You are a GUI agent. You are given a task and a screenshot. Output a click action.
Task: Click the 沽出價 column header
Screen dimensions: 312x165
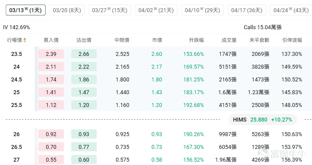click(84, 40)
